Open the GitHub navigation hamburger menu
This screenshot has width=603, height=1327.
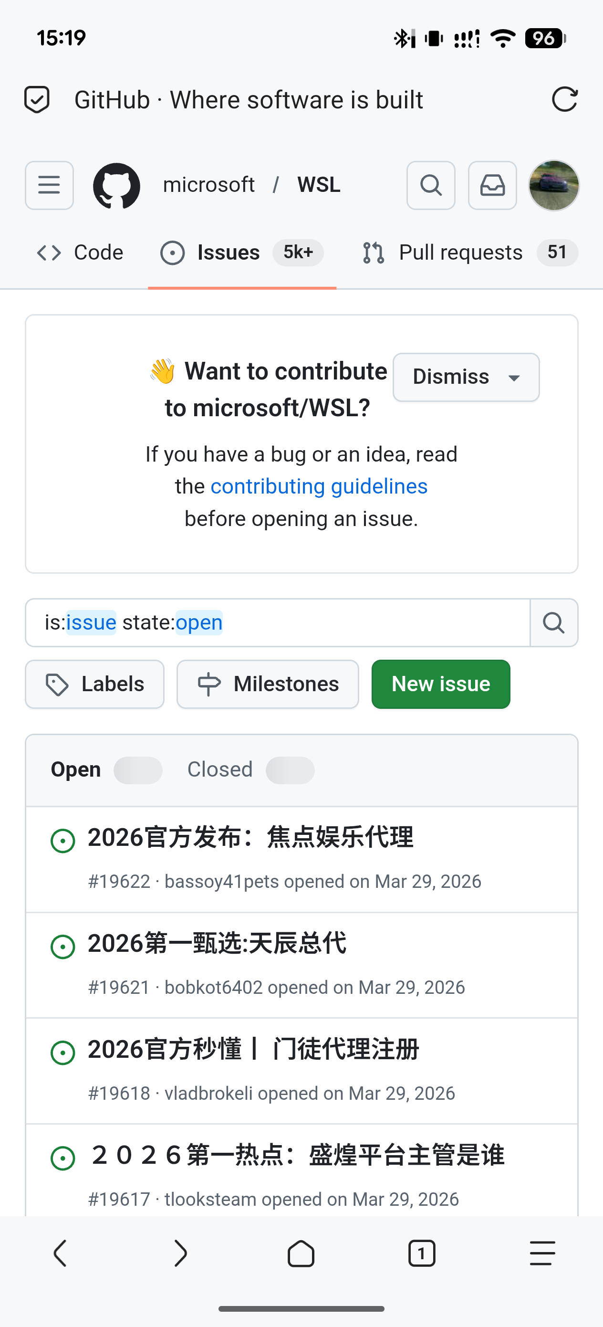pyautogui.click(x=49, y=186)
